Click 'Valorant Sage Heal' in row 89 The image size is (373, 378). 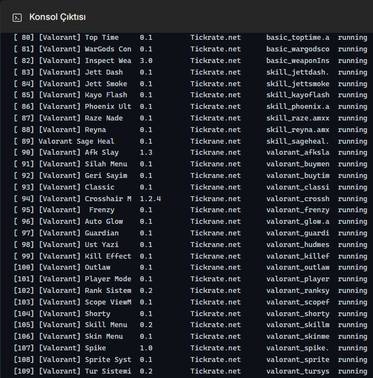tap(76, 141)
